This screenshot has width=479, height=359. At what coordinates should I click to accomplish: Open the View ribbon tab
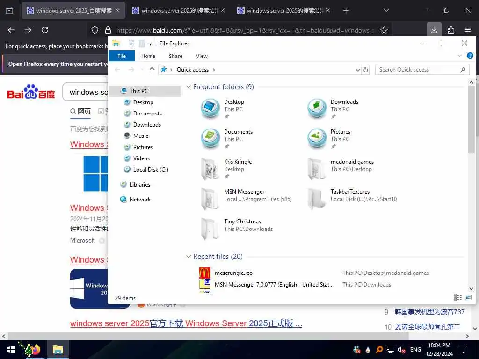click(x=202, y=56)
